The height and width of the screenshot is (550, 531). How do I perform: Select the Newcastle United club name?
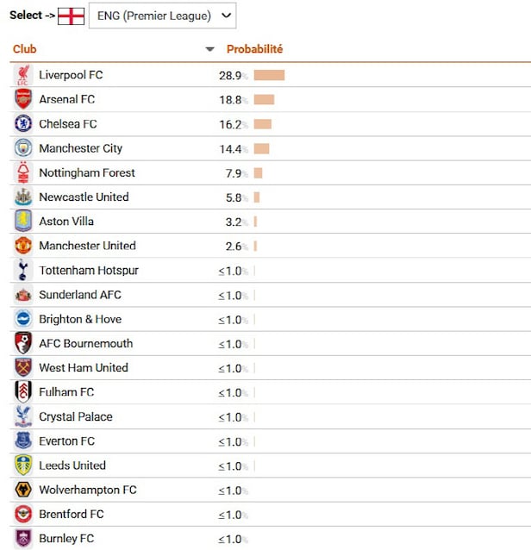coord(84,197)
